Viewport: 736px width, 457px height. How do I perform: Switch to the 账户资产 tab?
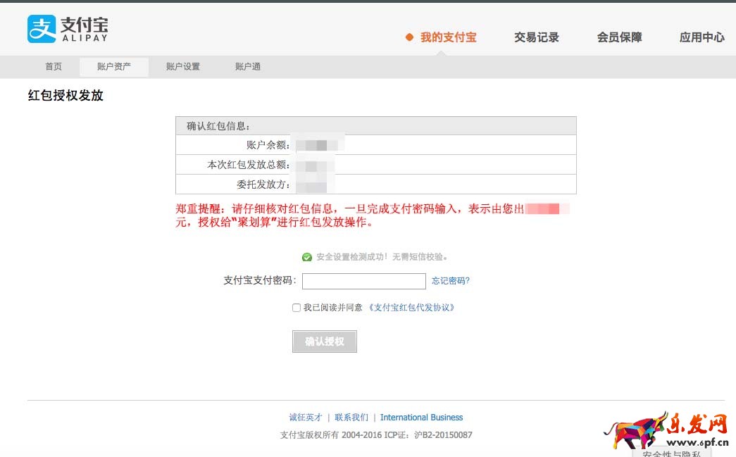pyautogui.click(x=113, y=66)
